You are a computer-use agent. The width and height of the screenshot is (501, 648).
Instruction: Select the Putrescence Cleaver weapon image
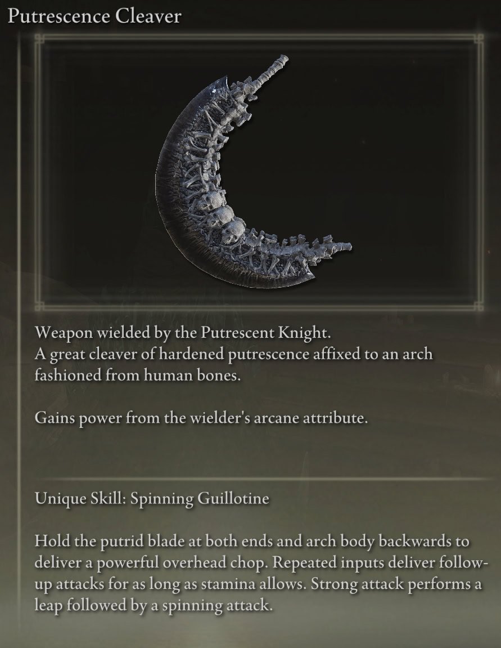253,171
